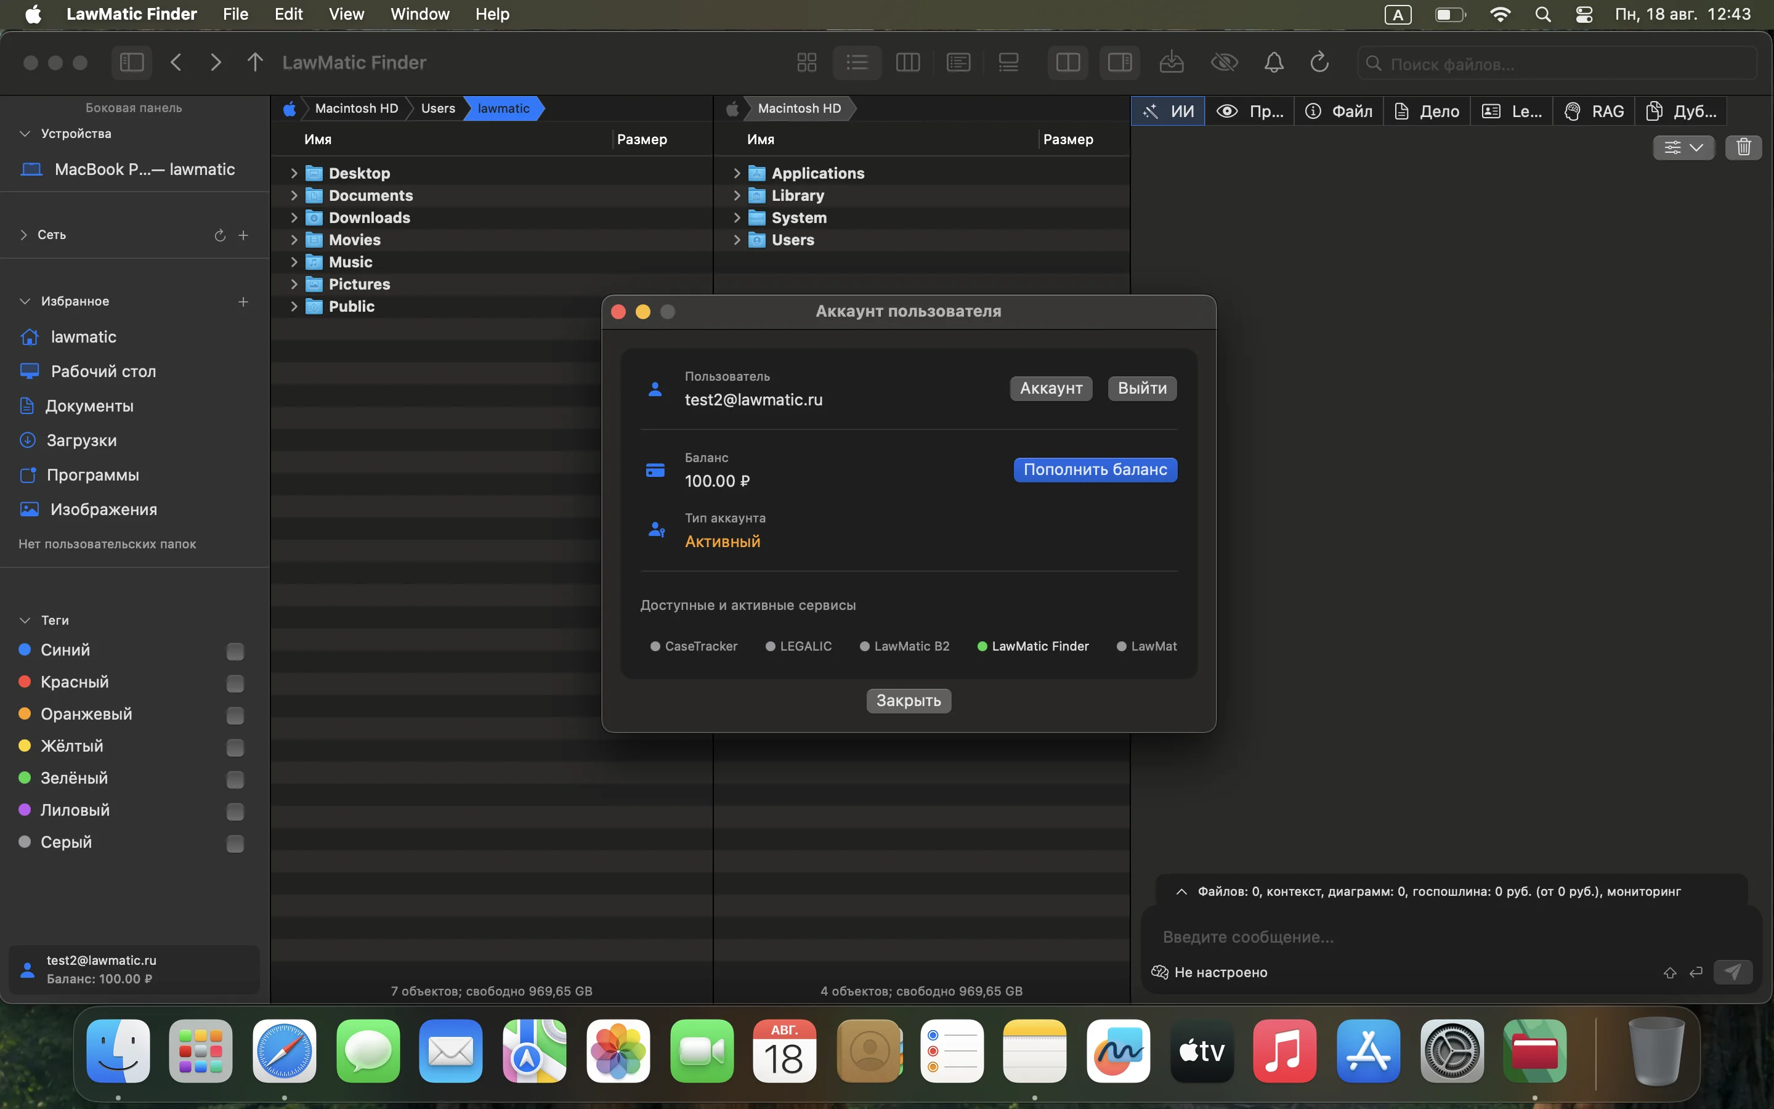Open System Settings from the Dock
This screenshot has height=1109, width=1774.
pos(1452,1051)
